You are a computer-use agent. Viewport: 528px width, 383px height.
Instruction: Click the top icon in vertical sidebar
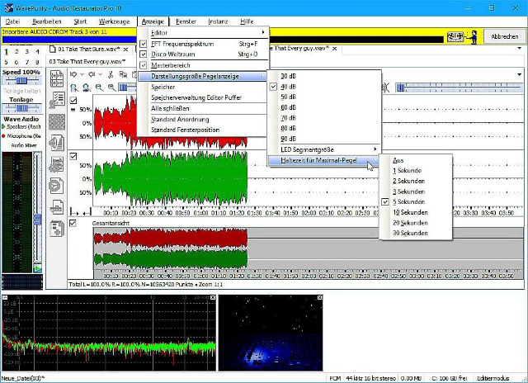pyautogui.click(x=57, y=80)
